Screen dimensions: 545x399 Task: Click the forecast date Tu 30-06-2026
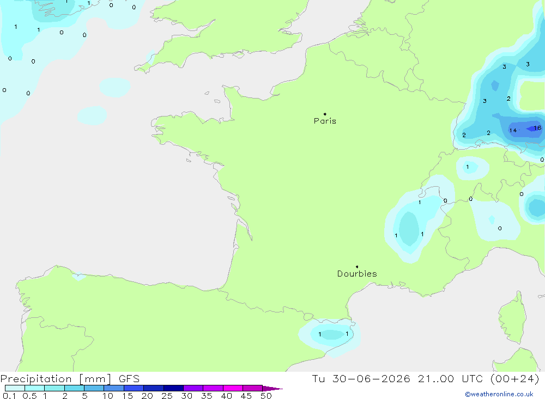361,378
